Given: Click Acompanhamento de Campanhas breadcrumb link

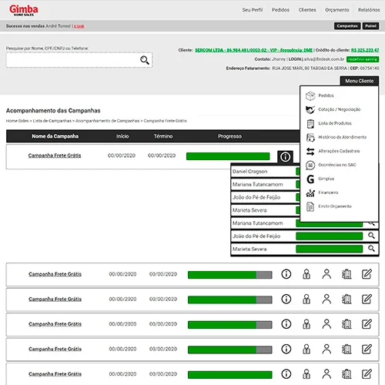Looking at the screenshot, I should [108, 121].
